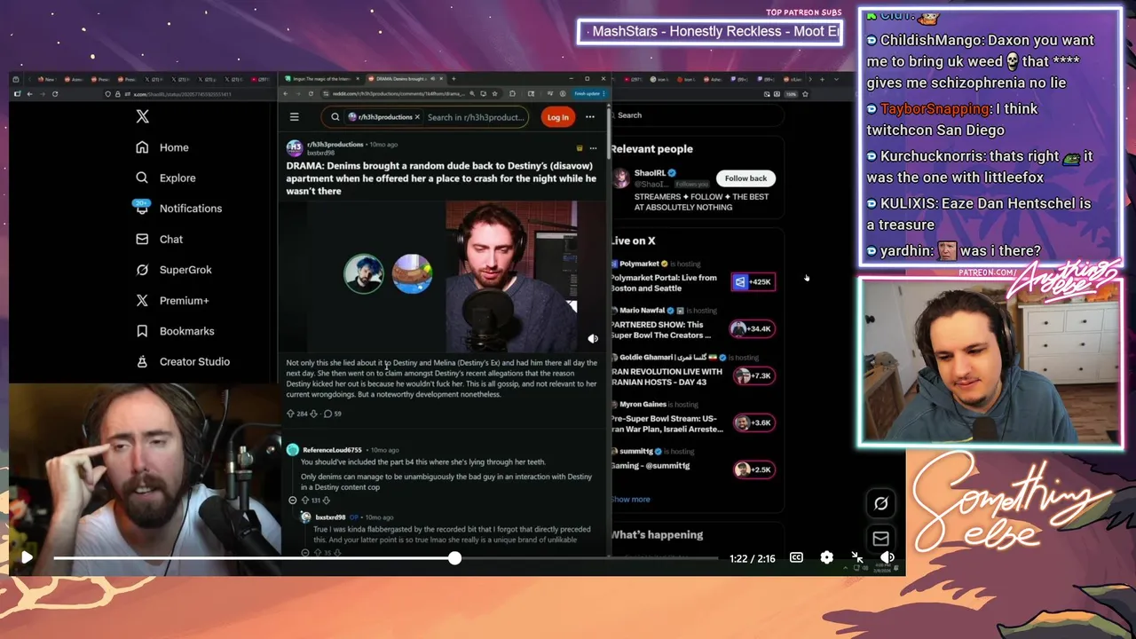Select the Imgur: The magic of the Internet tab
1136x639 pixels.
coord(322,79)
